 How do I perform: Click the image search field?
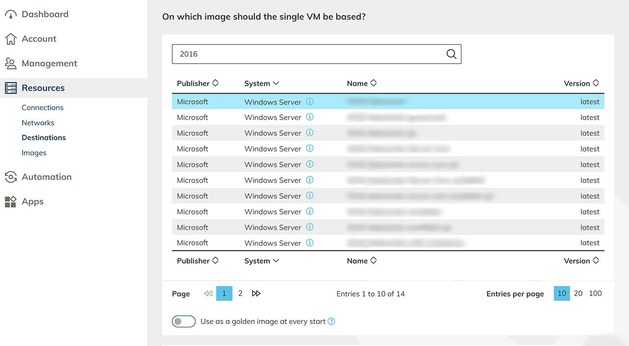coord(307,54)
